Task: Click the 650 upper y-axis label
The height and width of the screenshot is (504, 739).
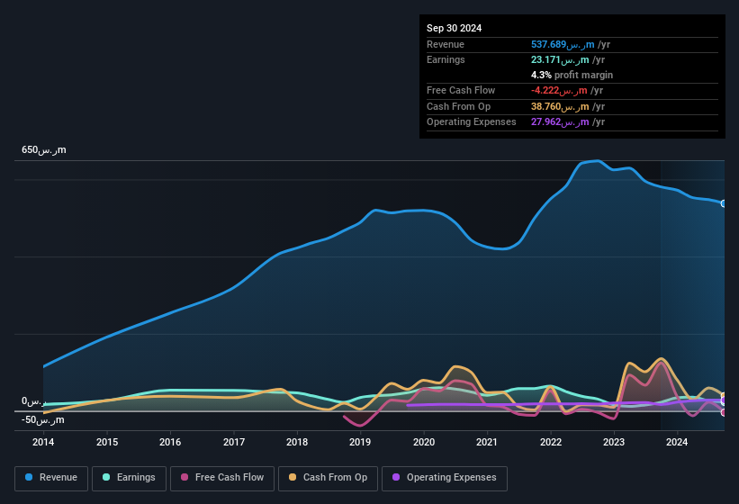Action: (x=44, y=150)
